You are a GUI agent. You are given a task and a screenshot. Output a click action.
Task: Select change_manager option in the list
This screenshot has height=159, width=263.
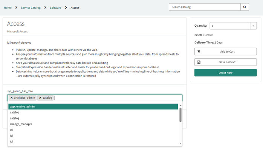93,124
